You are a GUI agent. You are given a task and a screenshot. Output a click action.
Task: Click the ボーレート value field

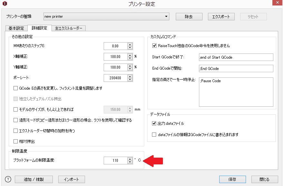[116, 78]
